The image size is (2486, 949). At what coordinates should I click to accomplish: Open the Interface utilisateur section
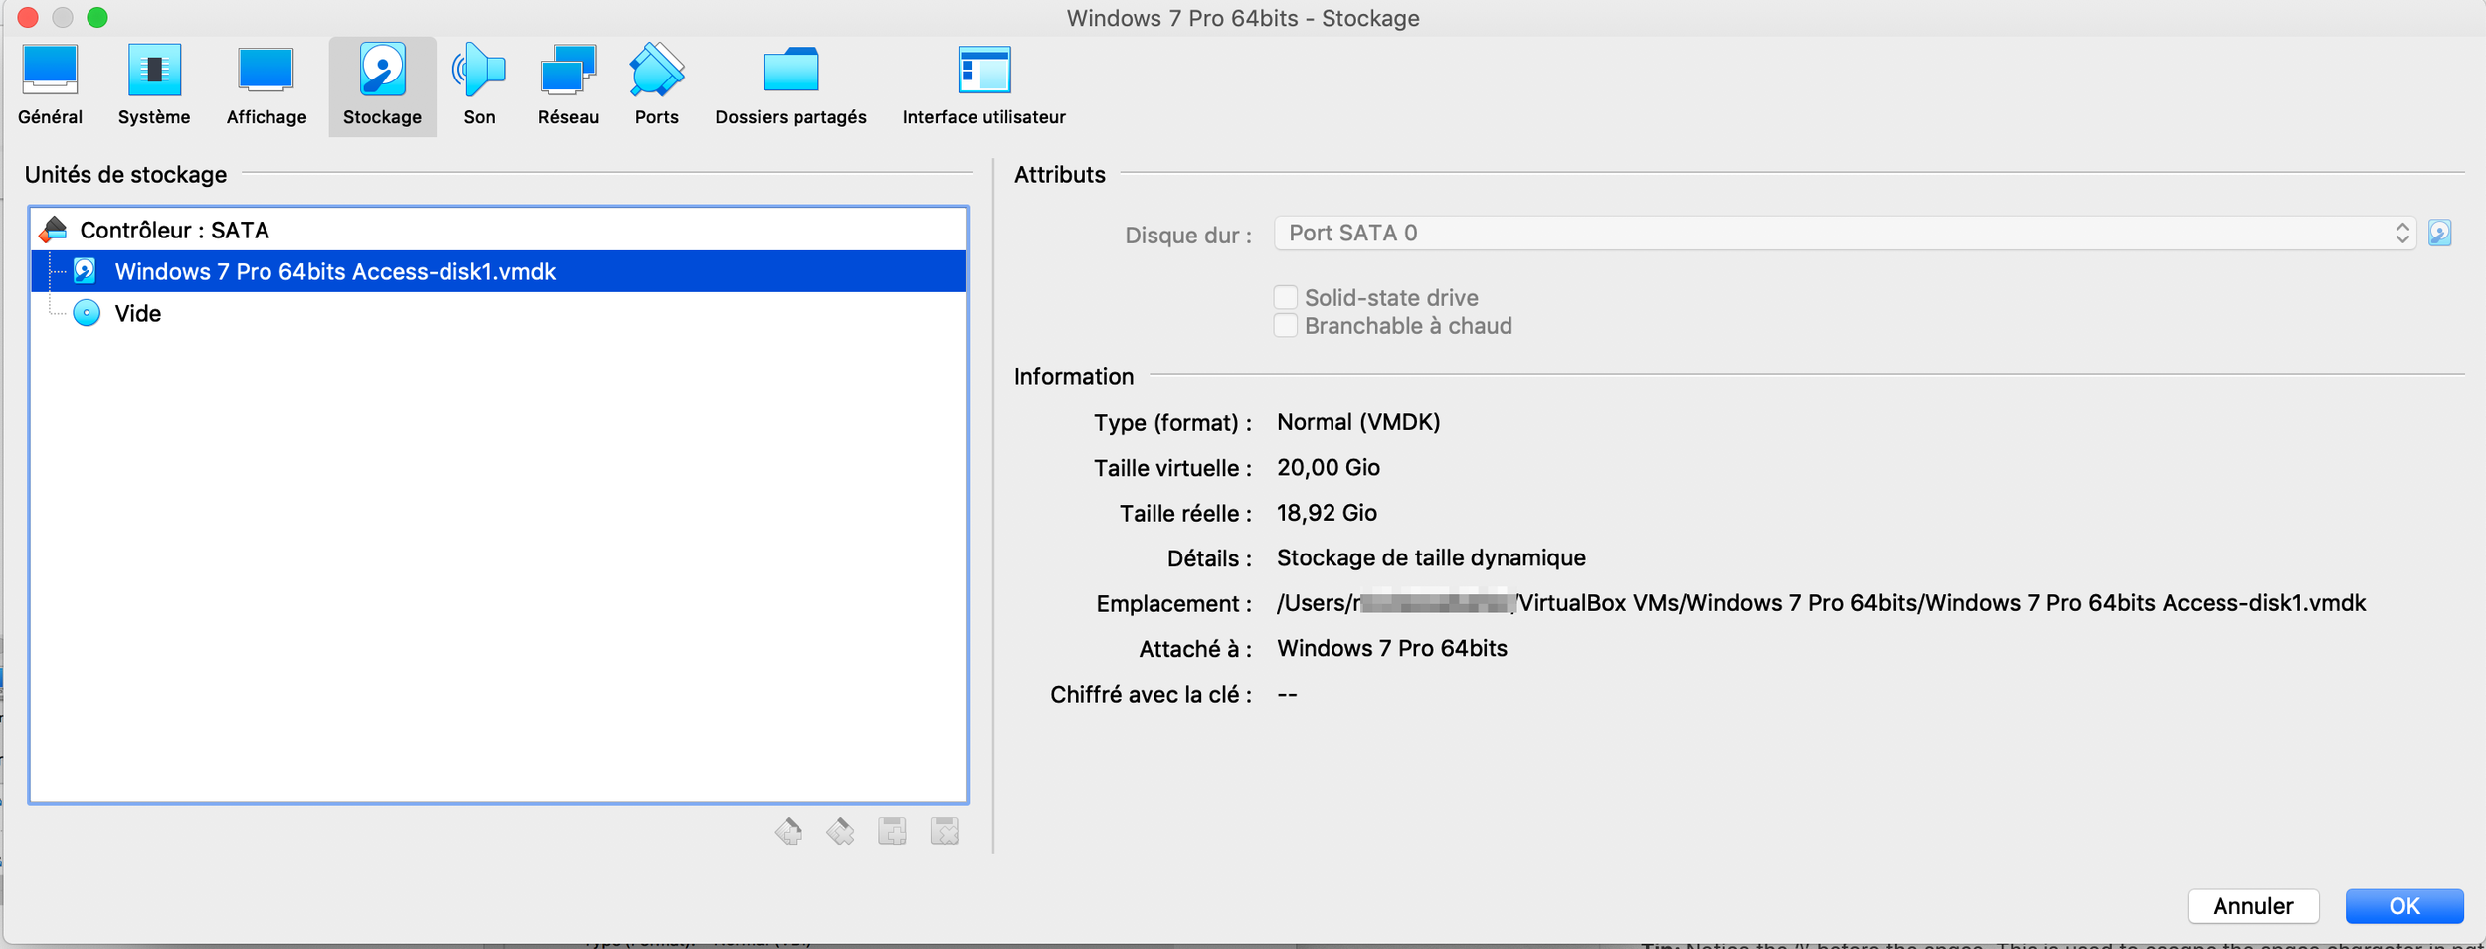click(x=983, y=86)
